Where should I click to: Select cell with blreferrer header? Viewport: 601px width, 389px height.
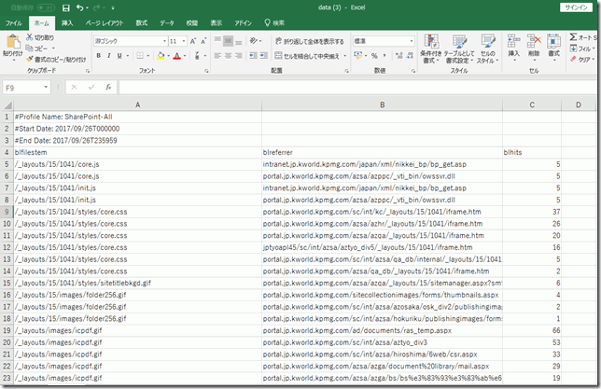(x=382, y=152)
